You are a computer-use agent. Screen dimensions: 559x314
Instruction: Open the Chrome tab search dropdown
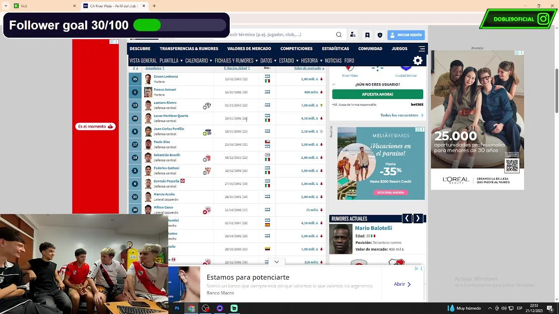5,6
